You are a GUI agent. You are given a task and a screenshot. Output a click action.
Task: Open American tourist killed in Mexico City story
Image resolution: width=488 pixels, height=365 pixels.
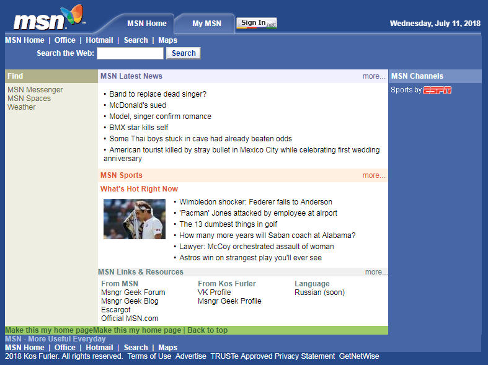click(241, 154)
